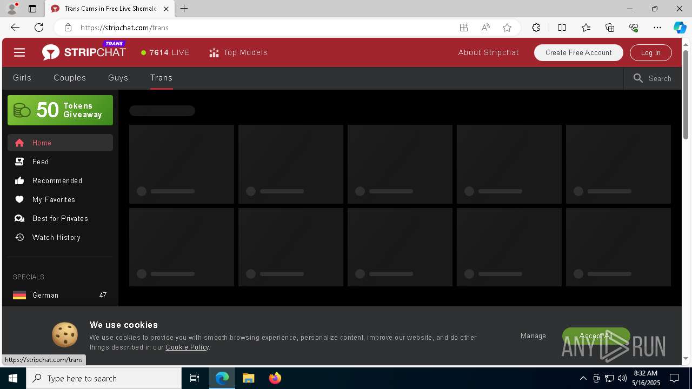Launch Firefox from the taskbar

275,378
